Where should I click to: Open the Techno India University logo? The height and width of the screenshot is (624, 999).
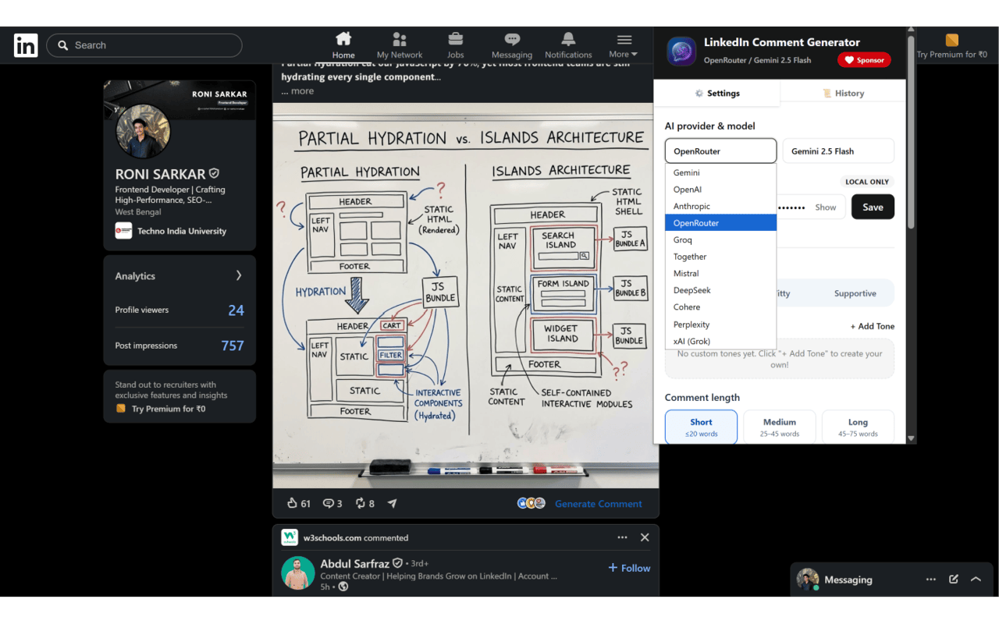tap(123, 231)
